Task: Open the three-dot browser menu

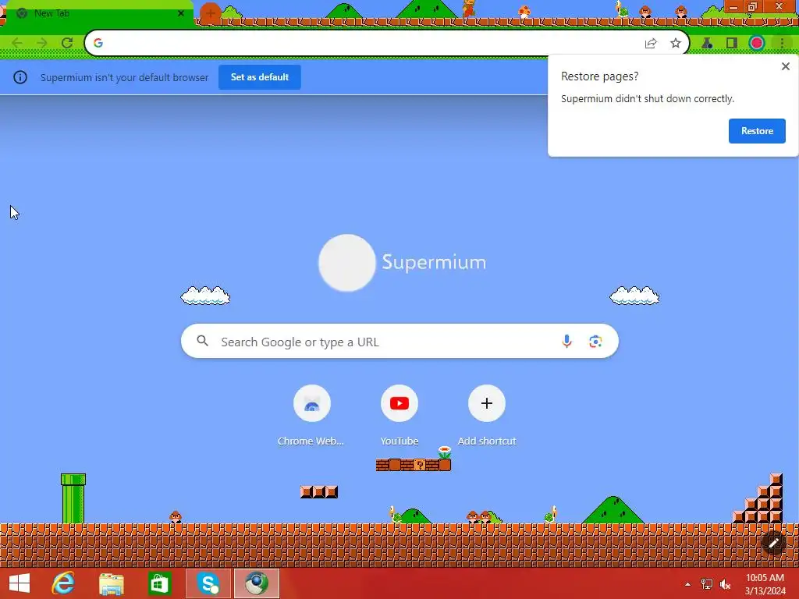Action: (782, 44)
